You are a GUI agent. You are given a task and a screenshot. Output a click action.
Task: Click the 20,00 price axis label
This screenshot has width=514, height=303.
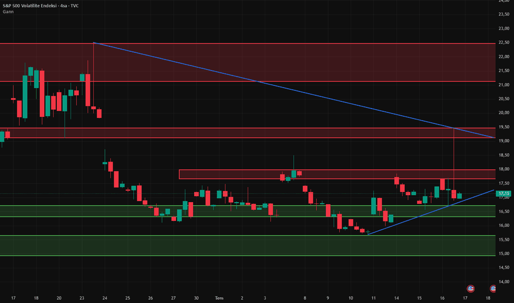(x=504, y=113)
